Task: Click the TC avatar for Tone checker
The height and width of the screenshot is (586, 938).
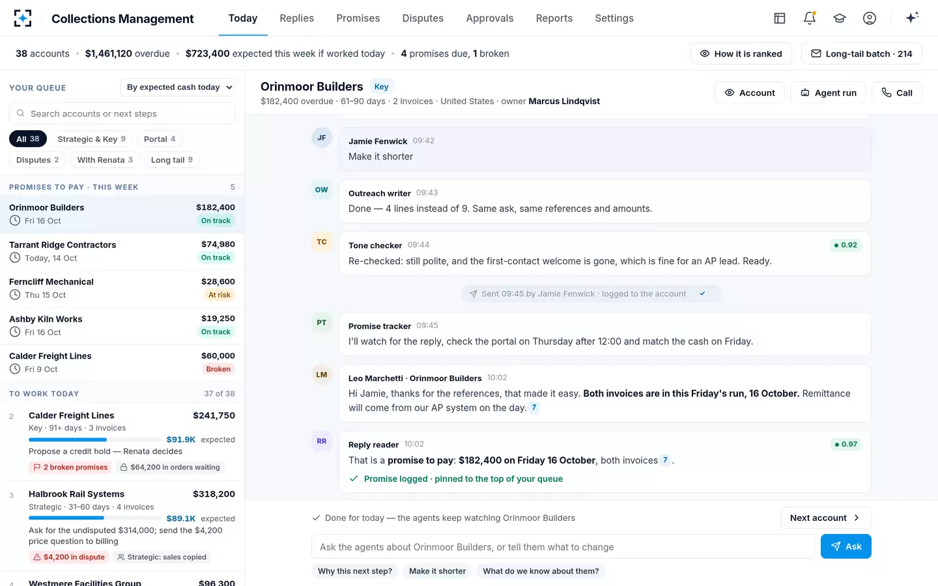Action: pyautogui.click(x=322, y=242)
